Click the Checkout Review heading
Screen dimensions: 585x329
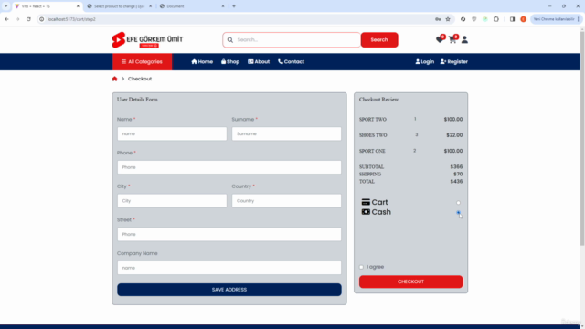point(378,100)
